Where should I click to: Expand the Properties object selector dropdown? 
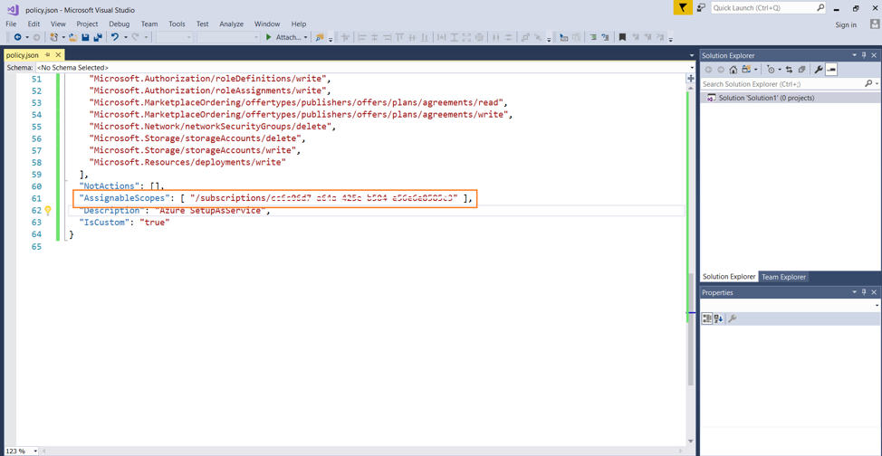click(x=877, y=306)
